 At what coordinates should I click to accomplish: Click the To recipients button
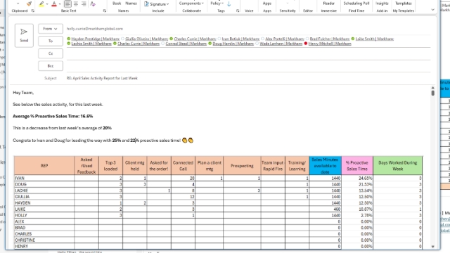(51, 41)
